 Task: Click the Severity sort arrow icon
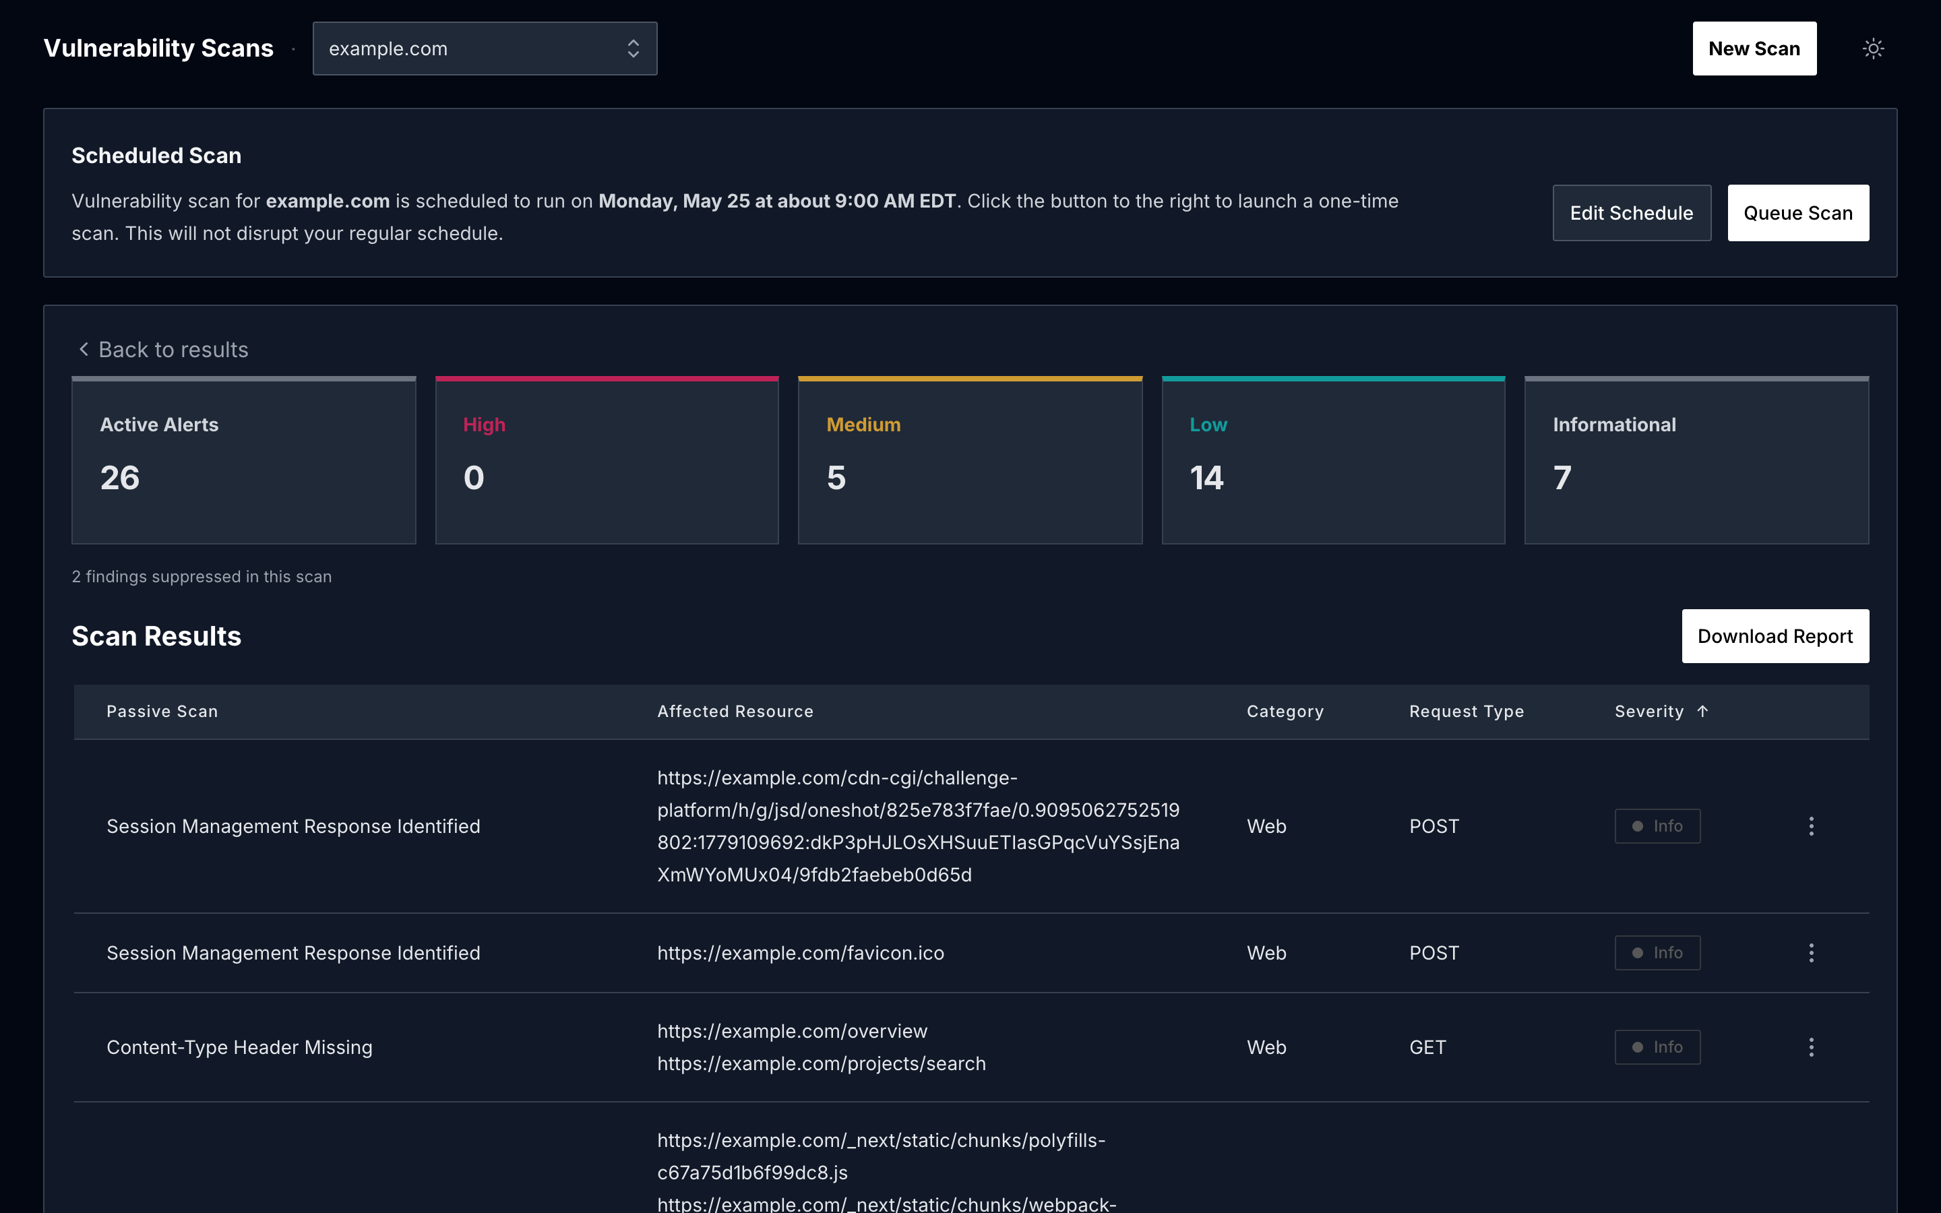(1703, 711)
